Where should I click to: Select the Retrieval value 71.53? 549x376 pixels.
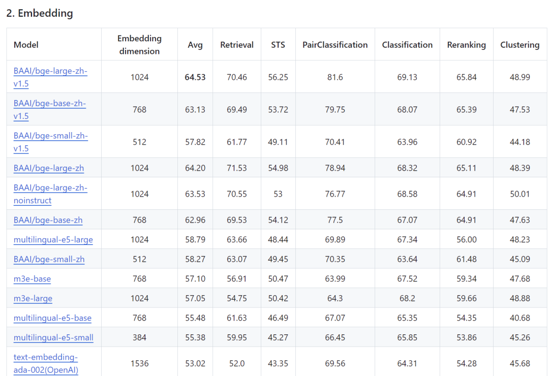[x=237, y=168]
